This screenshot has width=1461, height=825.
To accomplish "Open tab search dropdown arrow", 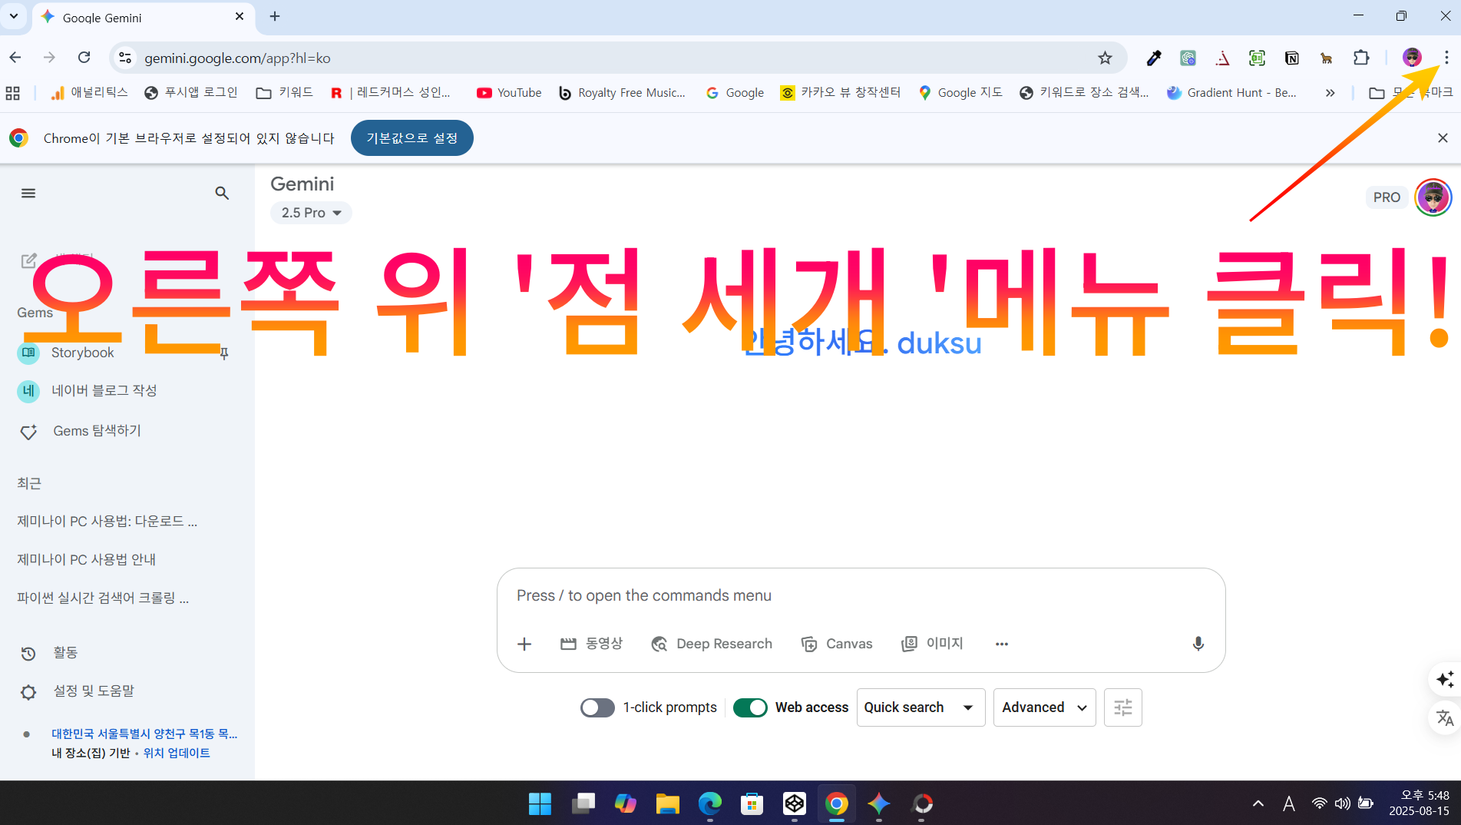I will [14, 16].
